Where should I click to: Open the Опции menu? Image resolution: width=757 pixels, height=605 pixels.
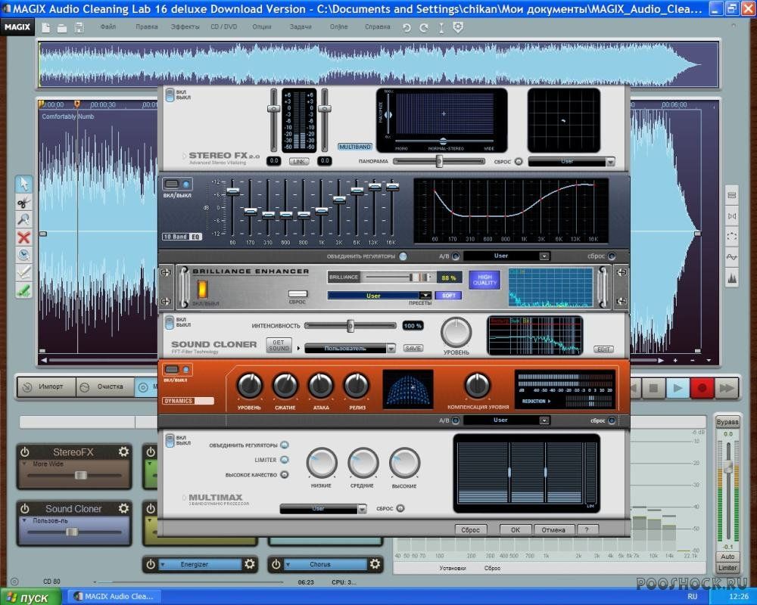(x=262, y=27)
